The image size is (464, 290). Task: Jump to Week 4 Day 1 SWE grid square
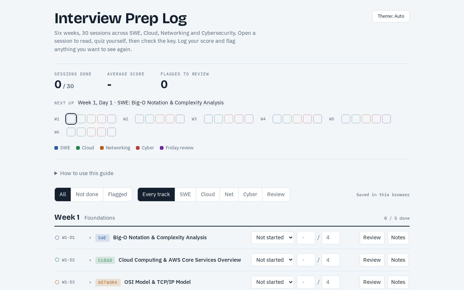tap(277, 119)
